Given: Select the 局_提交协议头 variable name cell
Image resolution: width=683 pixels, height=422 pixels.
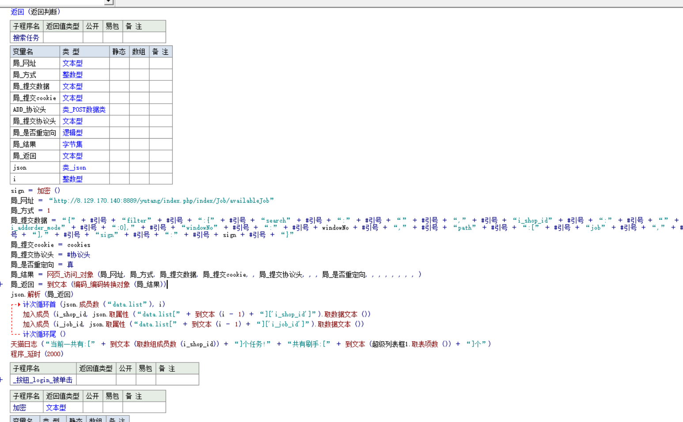Looking at the screenshot, I should click(35, 121).
